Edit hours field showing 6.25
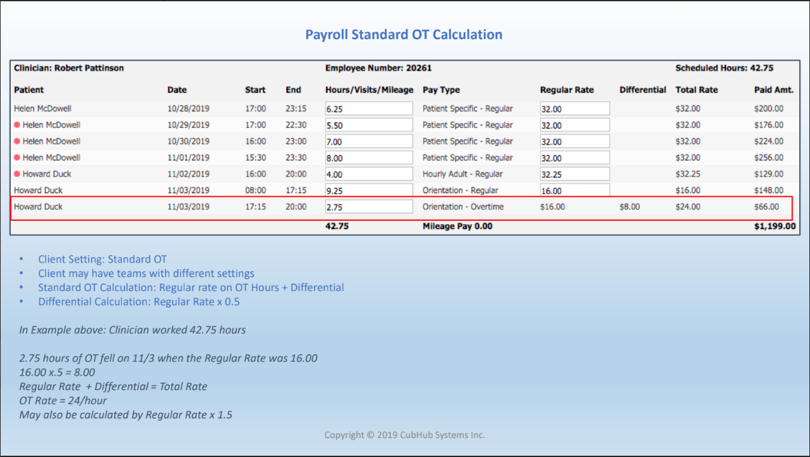 click(x=369, y=109)
